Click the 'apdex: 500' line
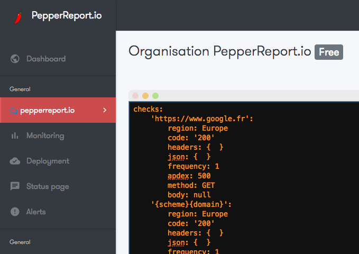The height and width of the screenshot is (254, 359). 189,176
